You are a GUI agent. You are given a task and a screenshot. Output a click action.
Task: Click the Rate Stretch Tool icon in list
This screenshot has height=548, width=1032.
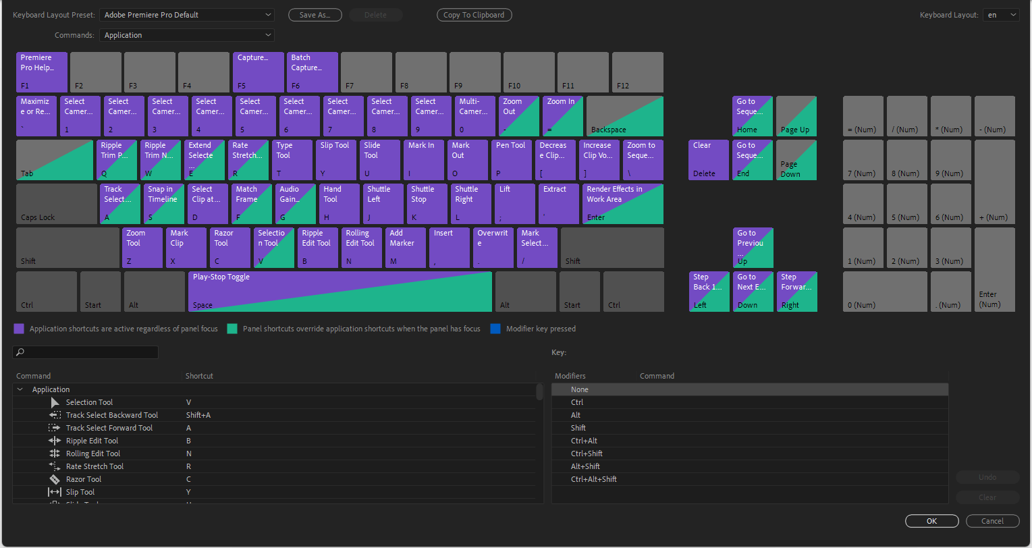55,466
